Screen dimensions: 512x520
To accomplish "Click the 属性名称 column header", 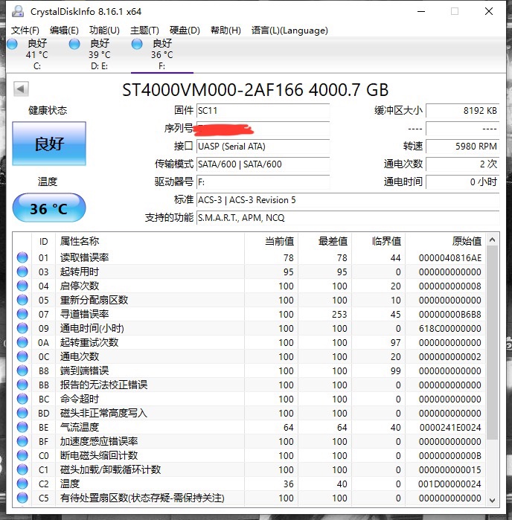I will click(x=150, y=241).
